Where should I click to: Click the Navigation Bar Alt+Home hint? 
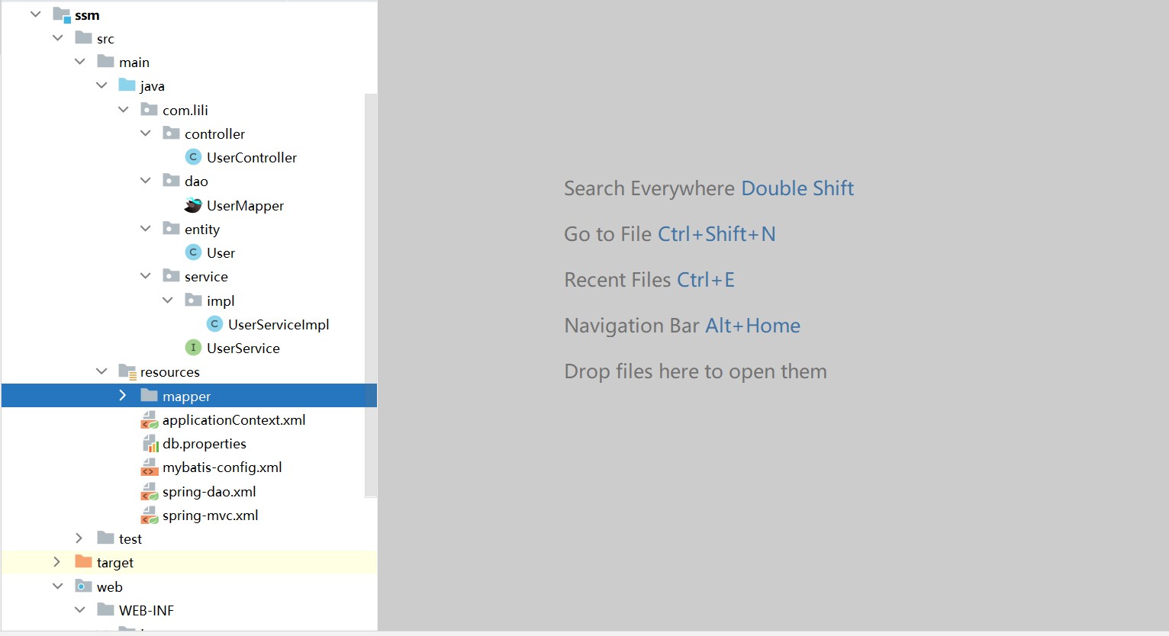click(682, 326)
